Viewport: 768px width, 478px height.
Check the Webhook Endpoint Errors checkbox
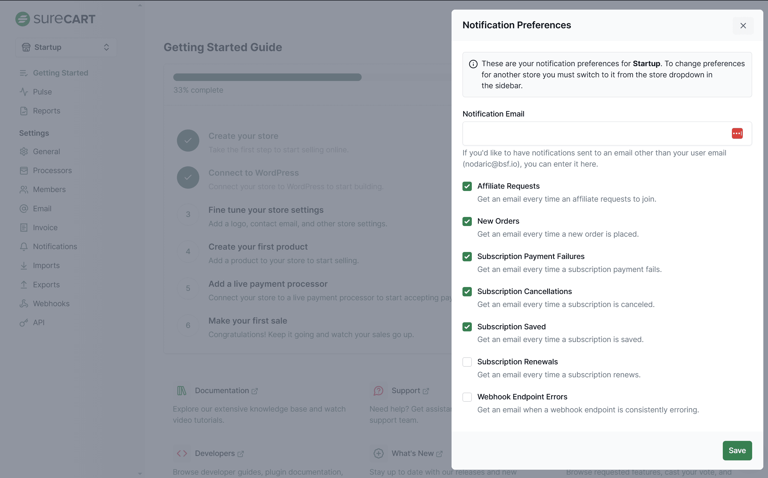[467, 397]
